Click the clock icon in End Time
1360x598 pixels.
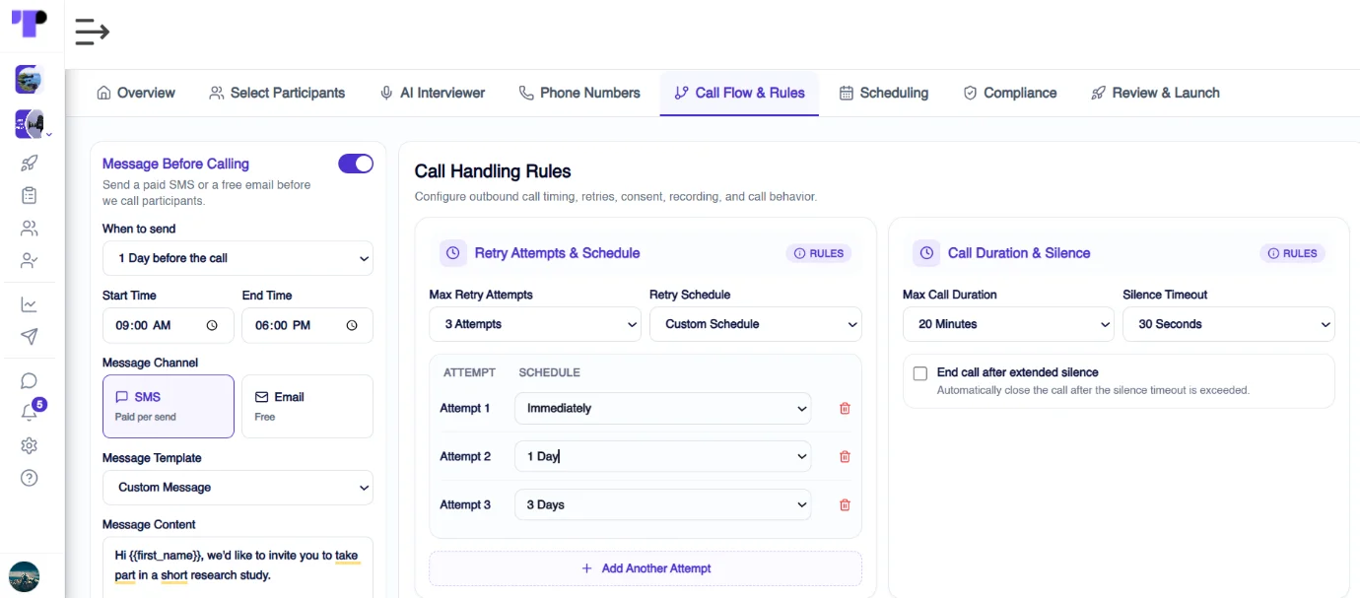click(352, 325)
